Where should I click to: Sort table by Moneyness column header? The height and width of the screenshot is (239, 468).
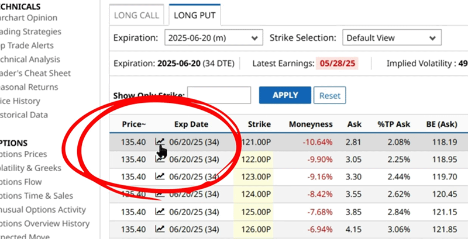click(x=311, y=124)
